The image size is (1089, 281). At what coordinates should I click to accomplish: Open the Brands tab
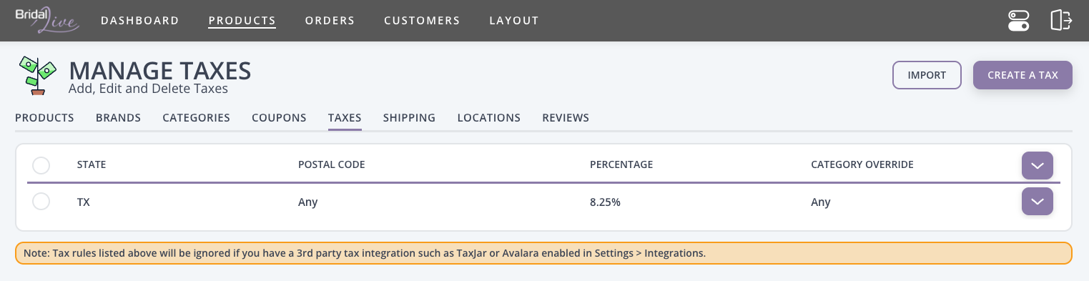118,118
